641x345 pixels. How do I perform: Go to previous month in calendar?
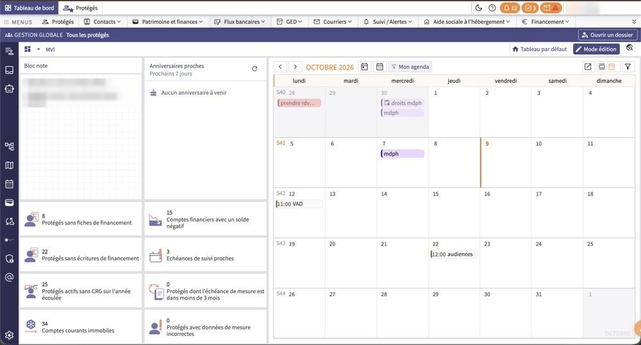[x=280, y=67]
